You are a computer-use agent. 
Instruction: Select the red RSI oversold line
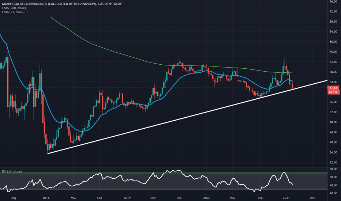(x=164, y=189)
